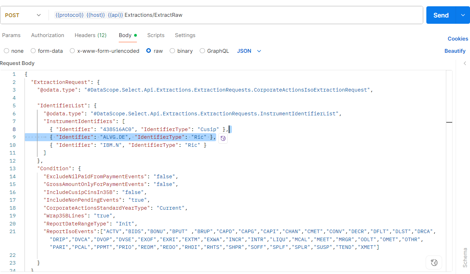470x274 pixels.
Task: Click the {{host}} variable in URL
Action: [96, 15]
